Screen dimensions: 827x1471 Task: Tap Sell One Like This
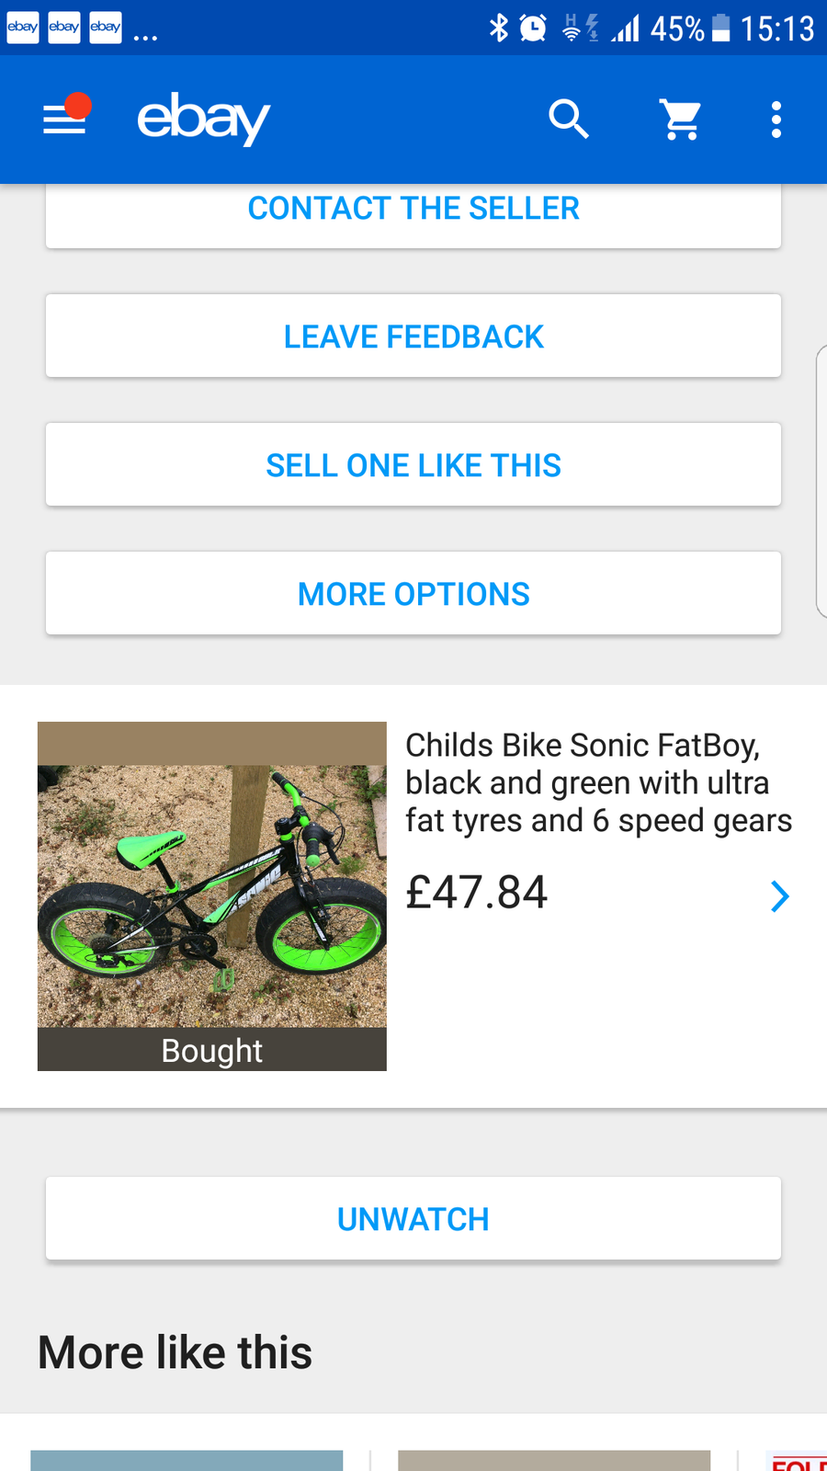[413, 465]
